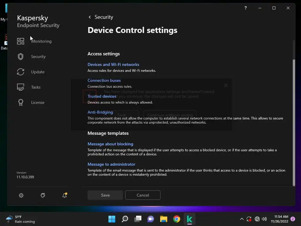Launch Google Chrome from taskbar
The image size is (301, 226).
point(177,219)
